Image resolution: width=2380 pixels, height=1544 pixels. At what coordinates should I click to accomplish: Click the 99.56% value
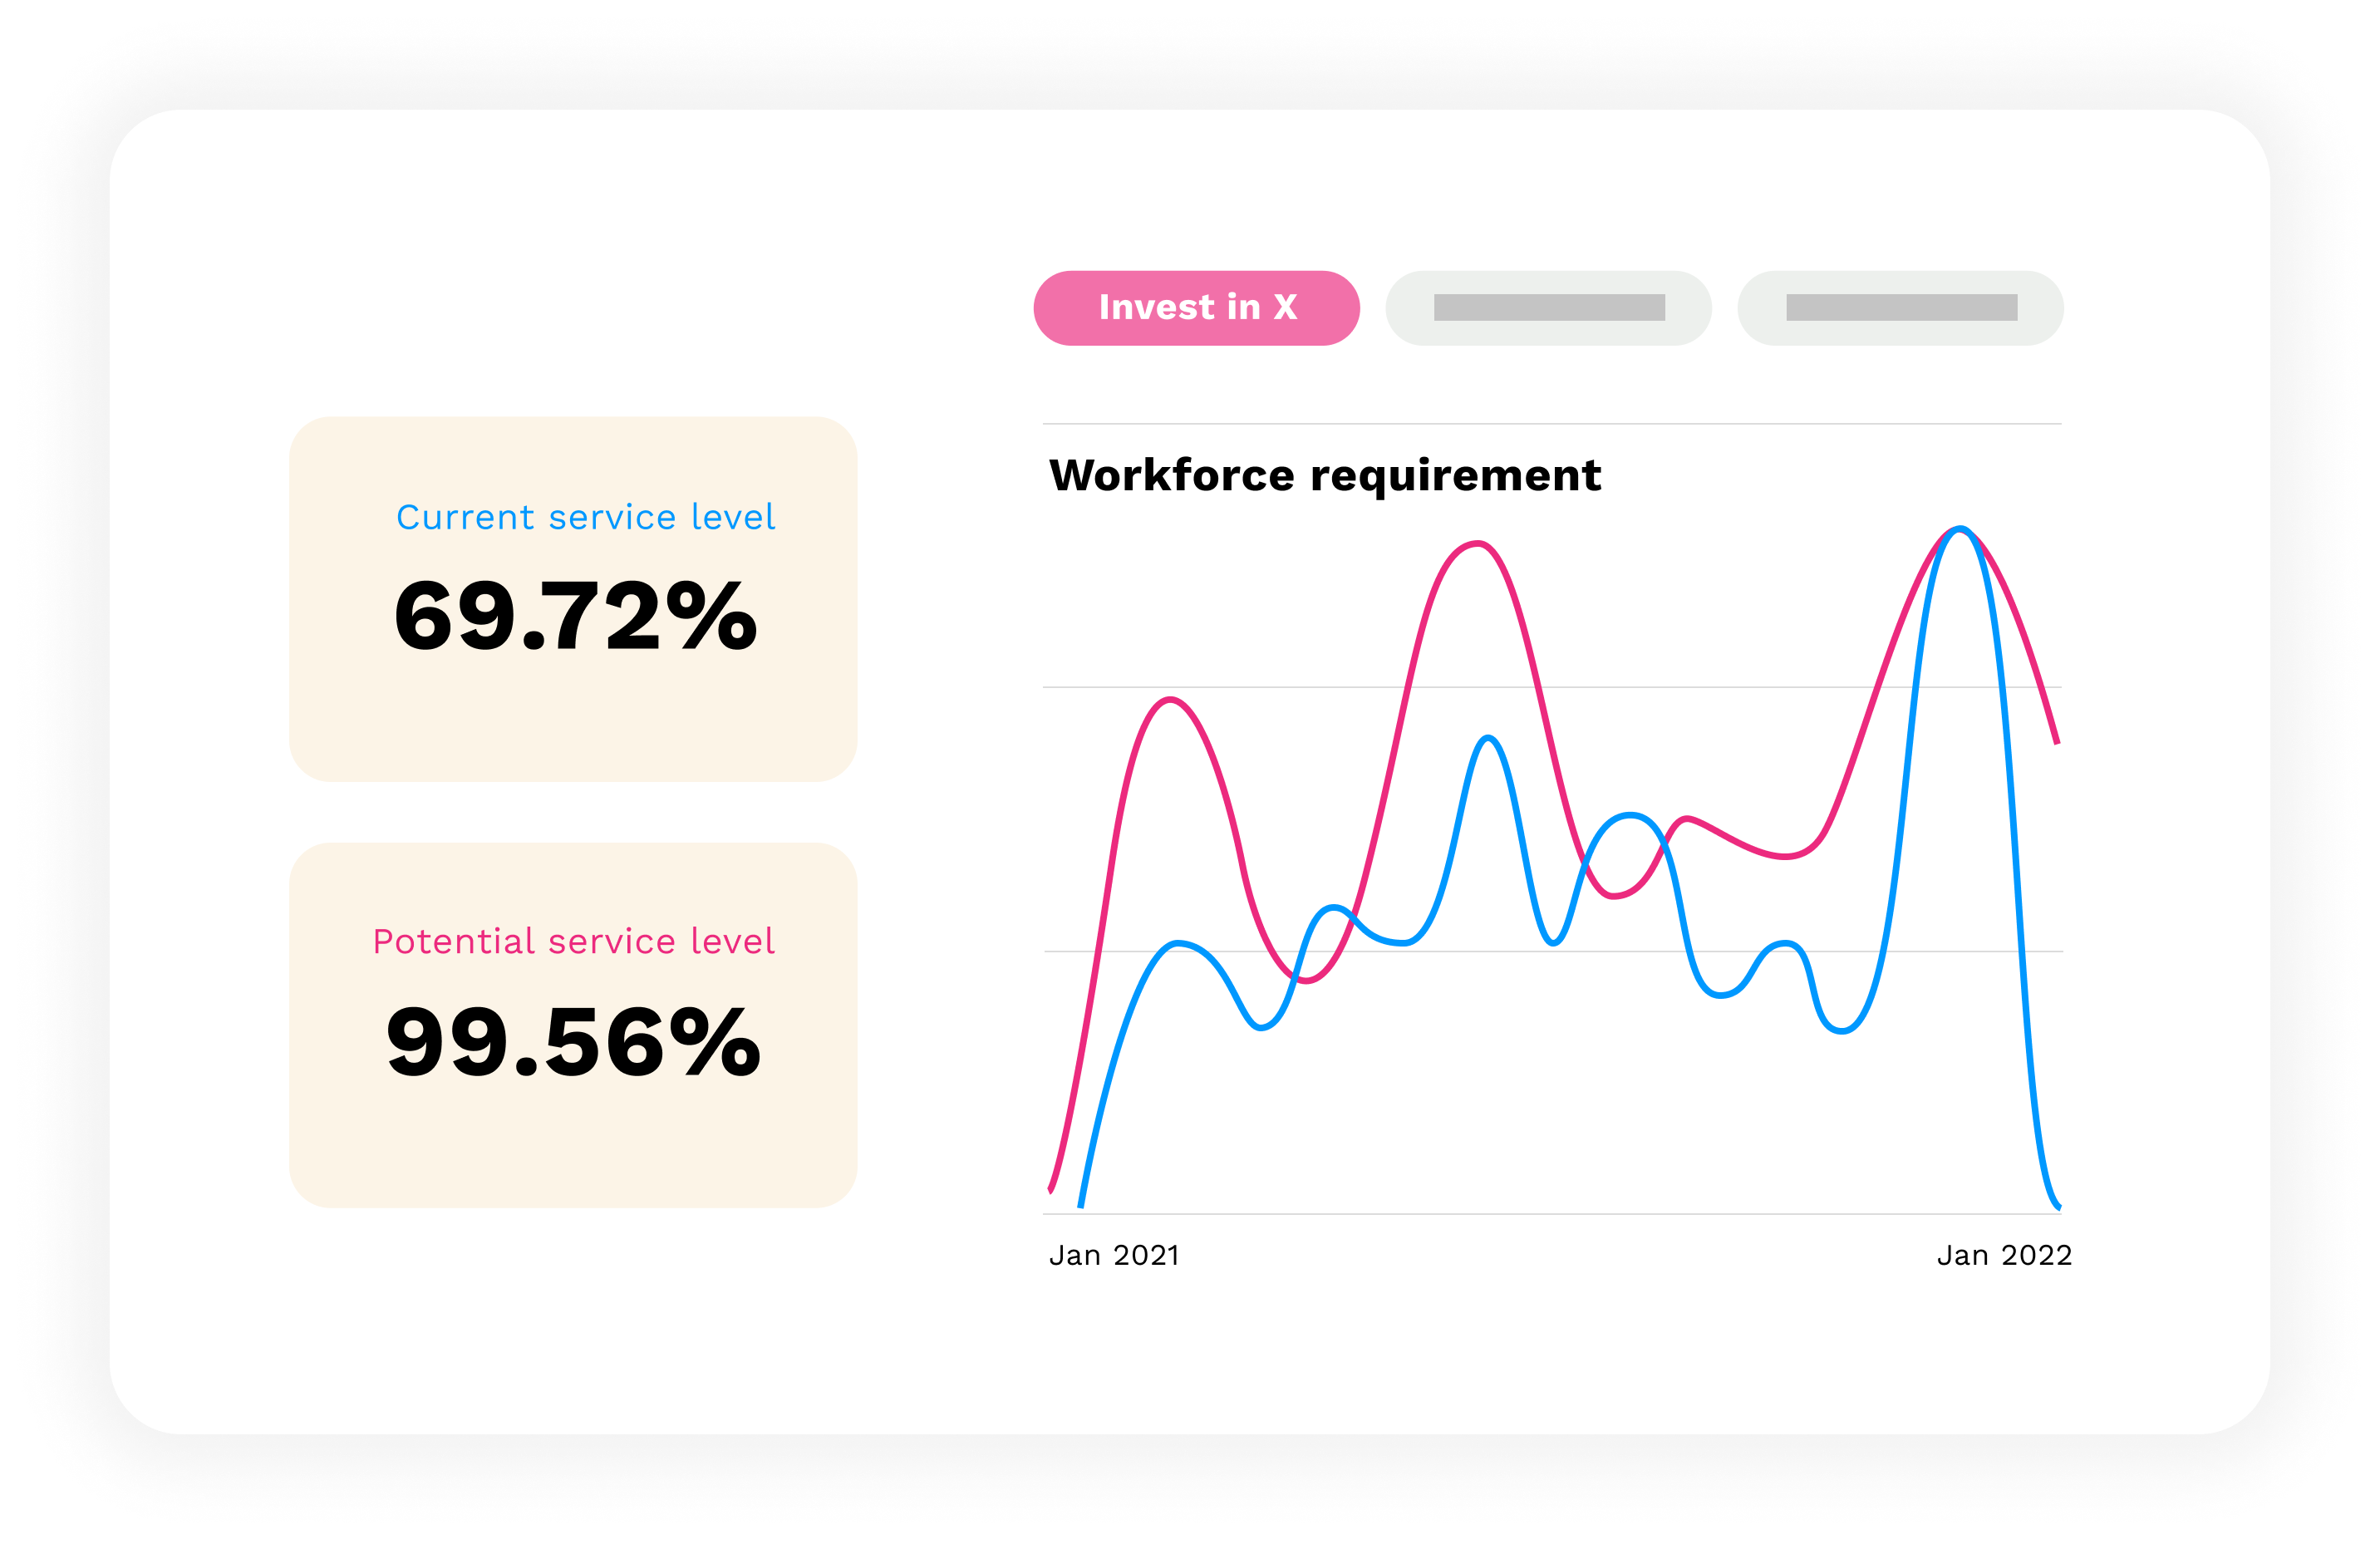point(573,1042)
